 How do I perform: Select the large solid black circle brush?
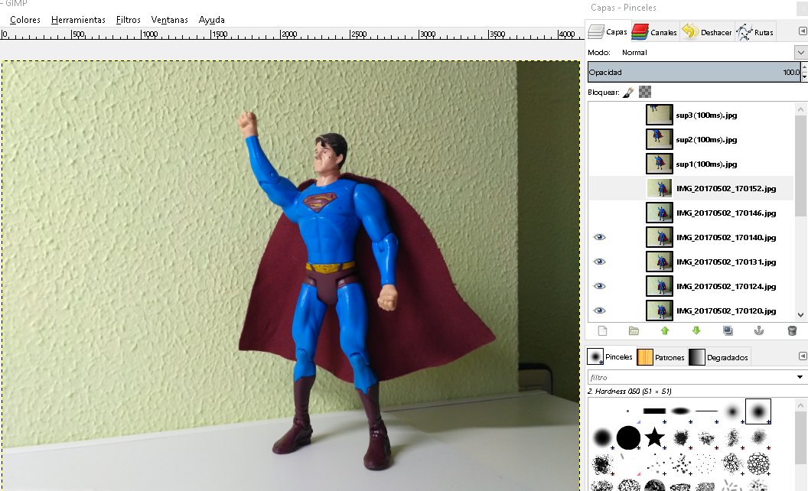click(628, 437)
